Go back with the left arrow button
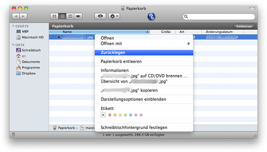Viewport: 267px width, 152px height. pos(16,16)
